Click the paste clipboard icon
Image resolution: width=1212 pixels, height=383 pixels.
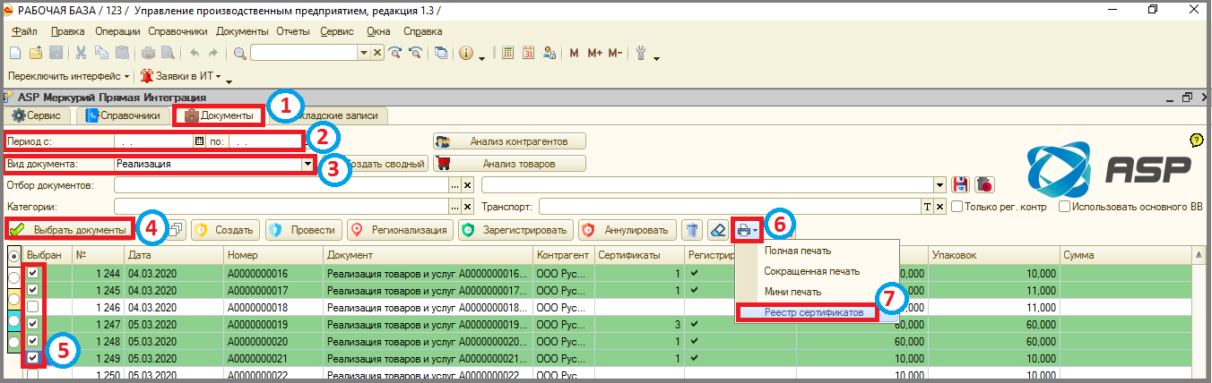tap(121, 53)
